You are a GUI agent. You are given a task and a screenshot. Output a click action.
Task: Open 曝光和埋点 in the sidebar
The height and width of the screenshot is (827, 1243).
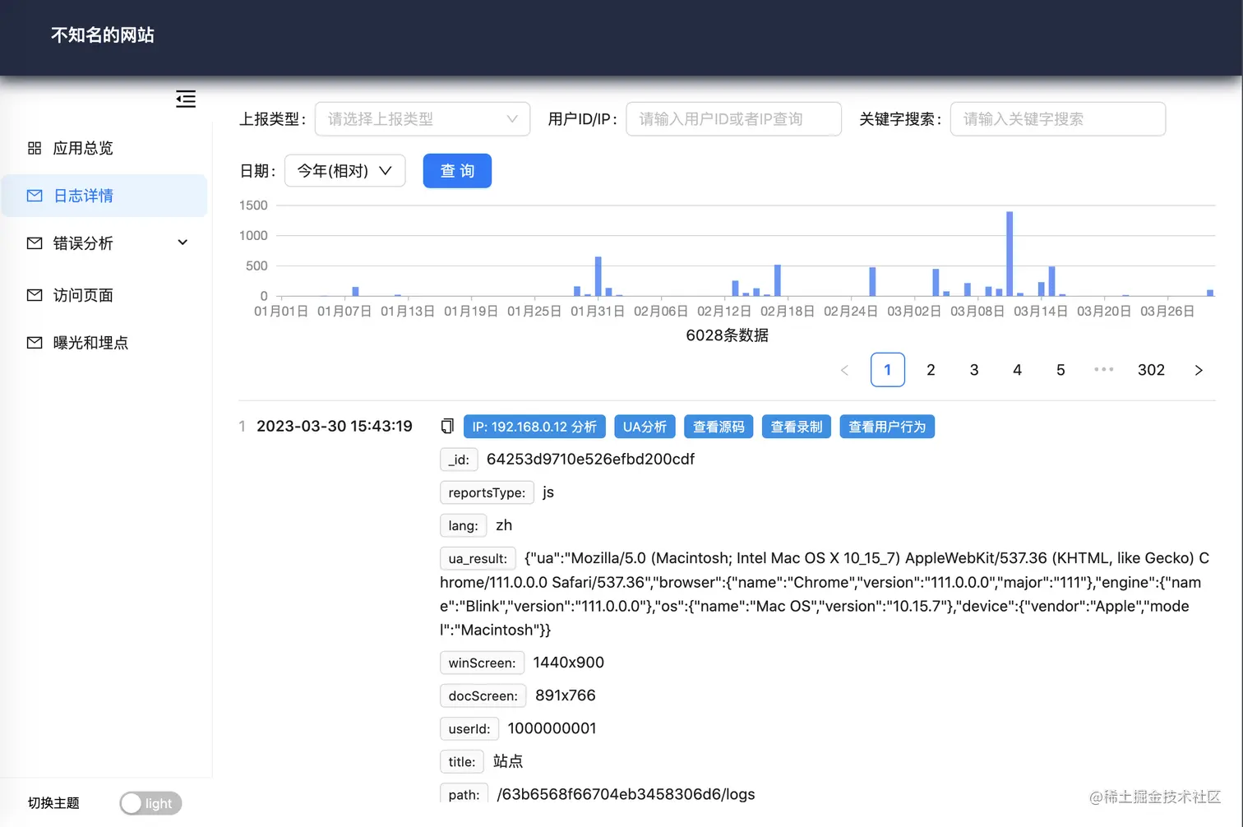pyautogui.click(x=104, y=343)
